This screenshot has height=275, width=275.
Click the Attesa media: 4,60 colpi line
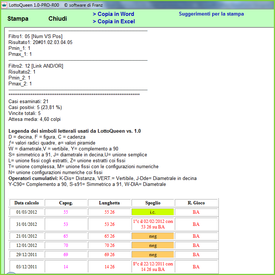34,119
